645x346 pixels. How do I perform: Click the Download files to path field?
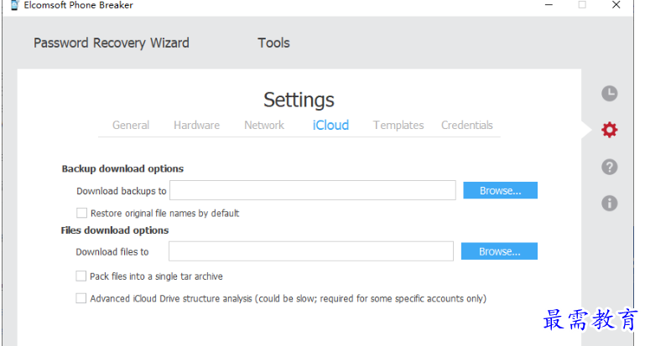(x=311, y=251)
